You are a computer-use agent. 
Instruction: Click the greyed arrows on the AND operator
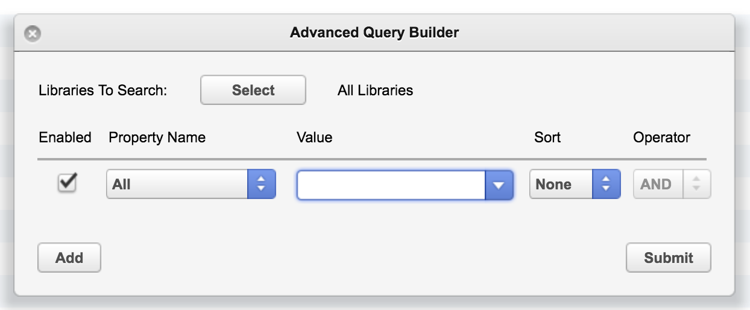point(697,185)
